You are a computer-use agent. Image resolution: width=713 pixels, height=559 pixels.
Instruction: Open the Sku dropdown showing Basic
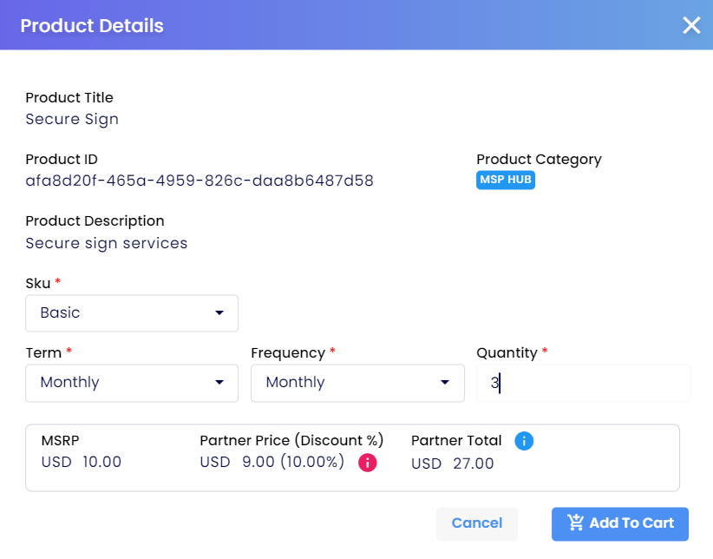(x=132, y=313)
